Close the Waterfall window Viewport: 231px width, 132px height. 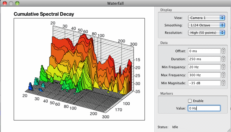click(x=4, y=3)
